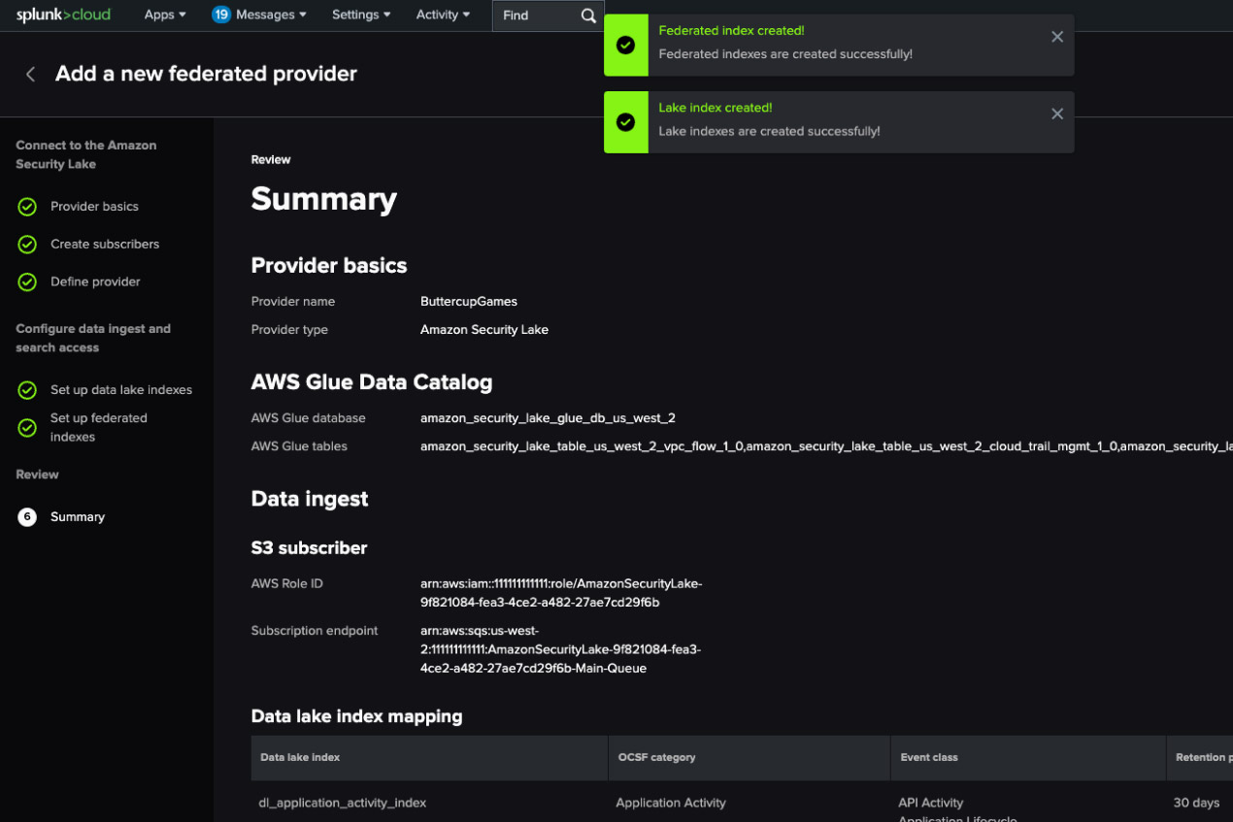The height and width of the screenshot is (822, 1233).
Task: Jump to Define provider step
Action: coord(95,282)
